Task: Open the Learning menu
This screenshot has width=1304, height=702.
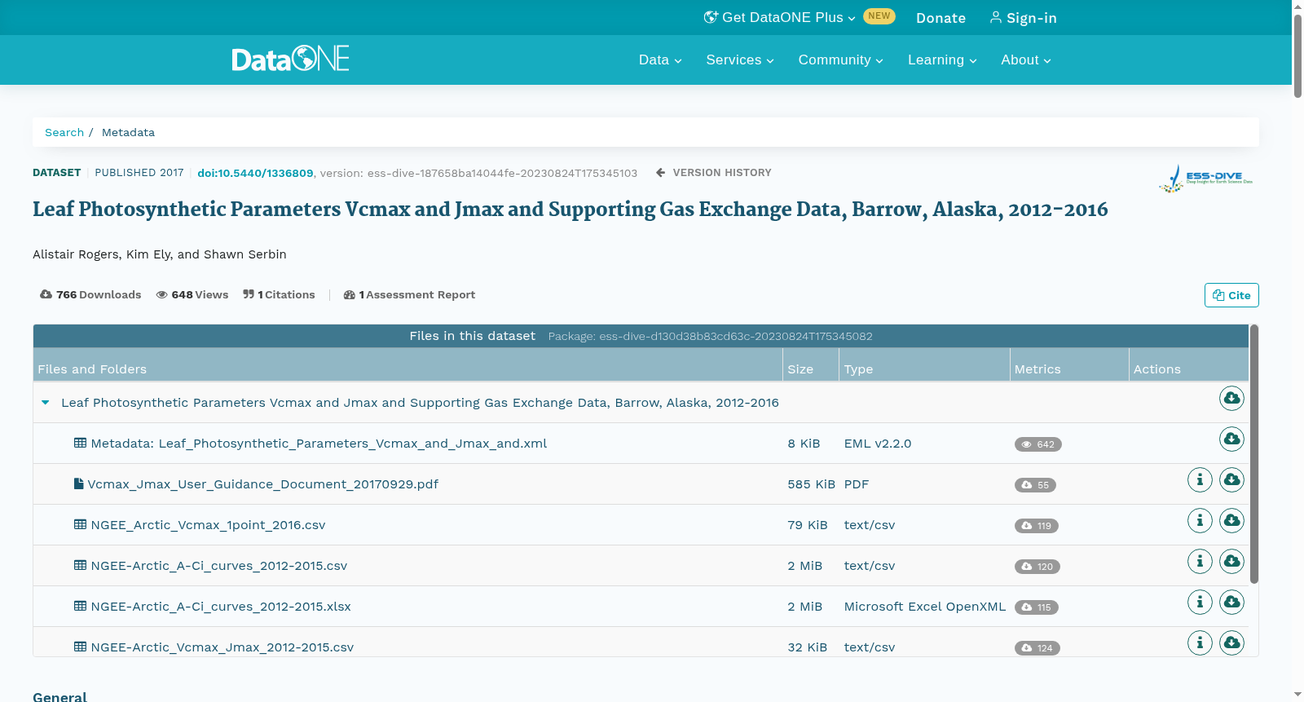Action: tap(942, 60)
